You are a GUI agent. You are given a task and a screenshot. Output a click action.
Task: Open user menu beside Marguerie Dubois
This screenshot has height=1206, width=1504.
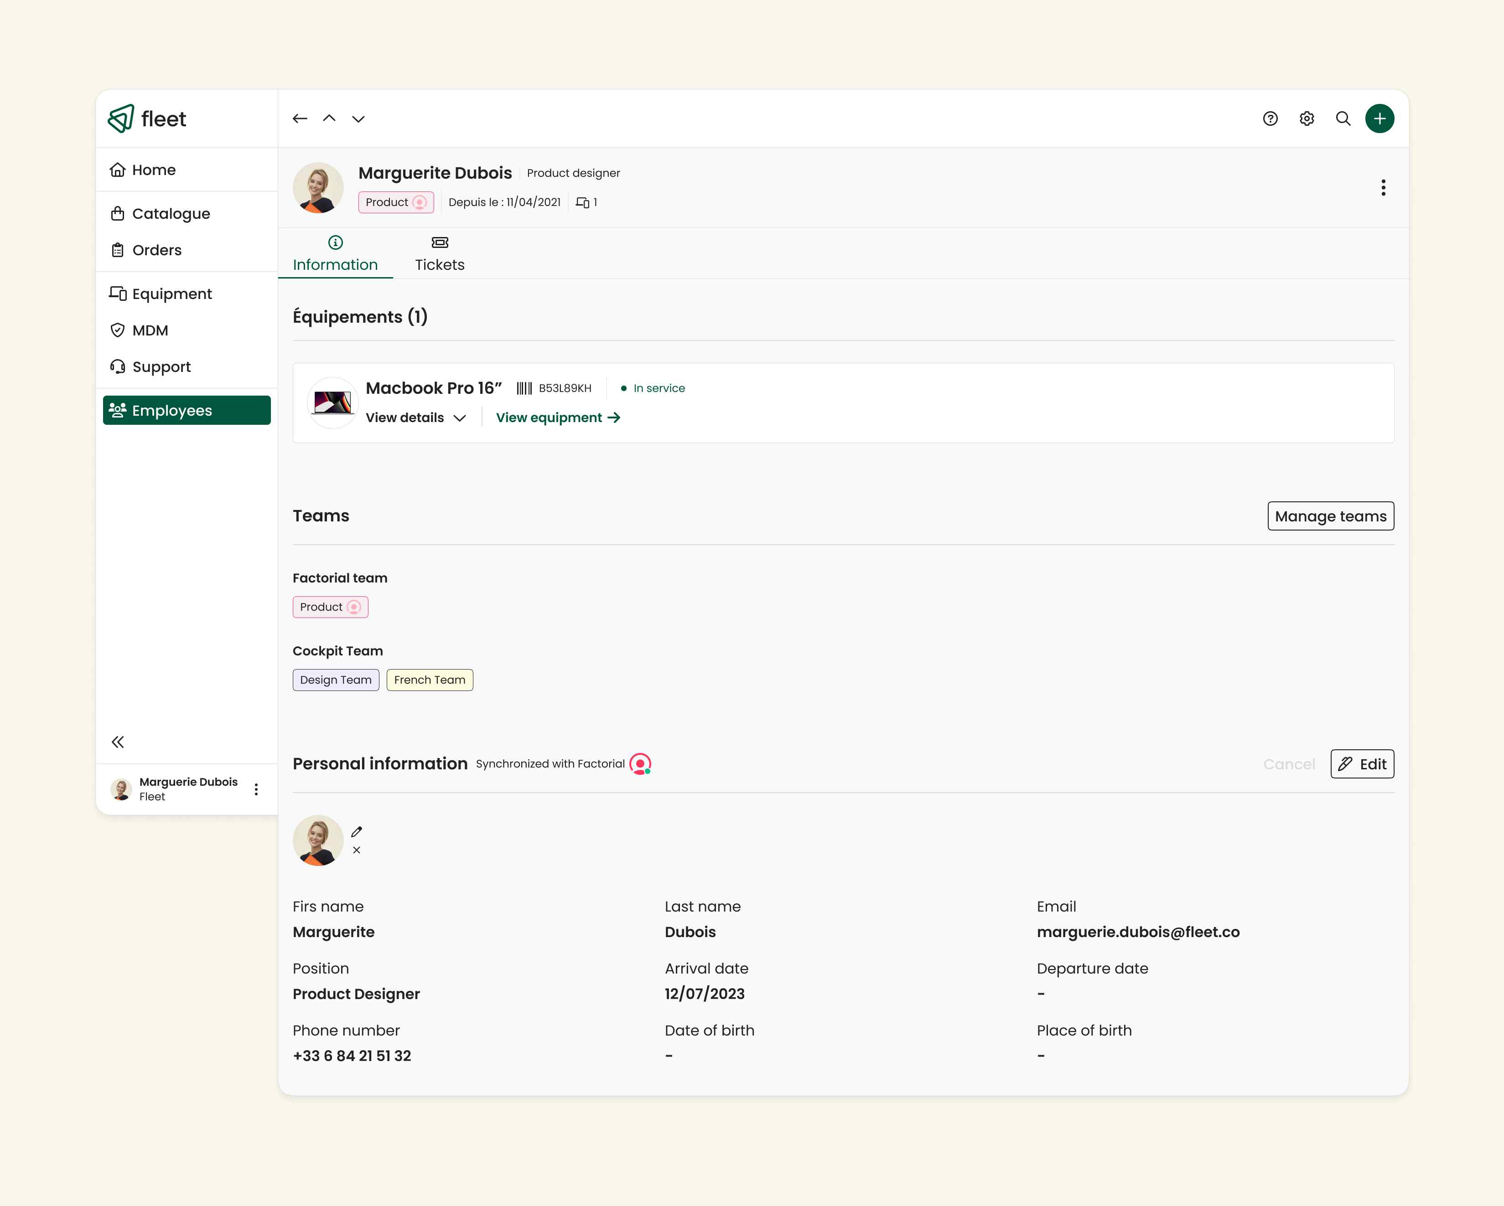click(256, 789)
